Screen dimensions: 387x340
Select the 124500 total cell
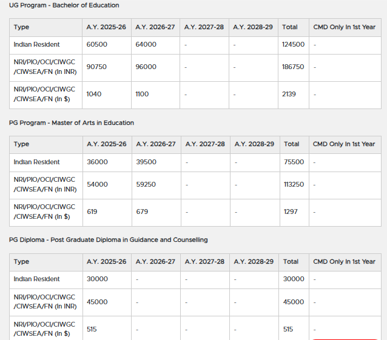click(x=293, y=45)
